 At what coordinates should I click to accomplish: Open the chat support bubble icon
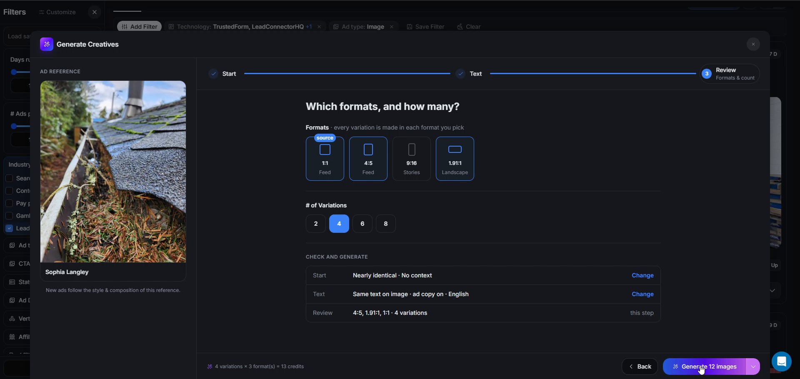[781, 361]
